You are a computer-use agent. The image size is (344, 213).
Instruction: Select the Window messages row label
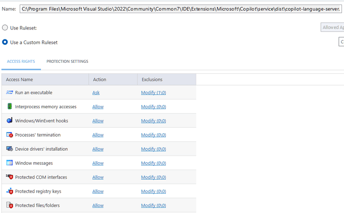click(x=34, y=163)
